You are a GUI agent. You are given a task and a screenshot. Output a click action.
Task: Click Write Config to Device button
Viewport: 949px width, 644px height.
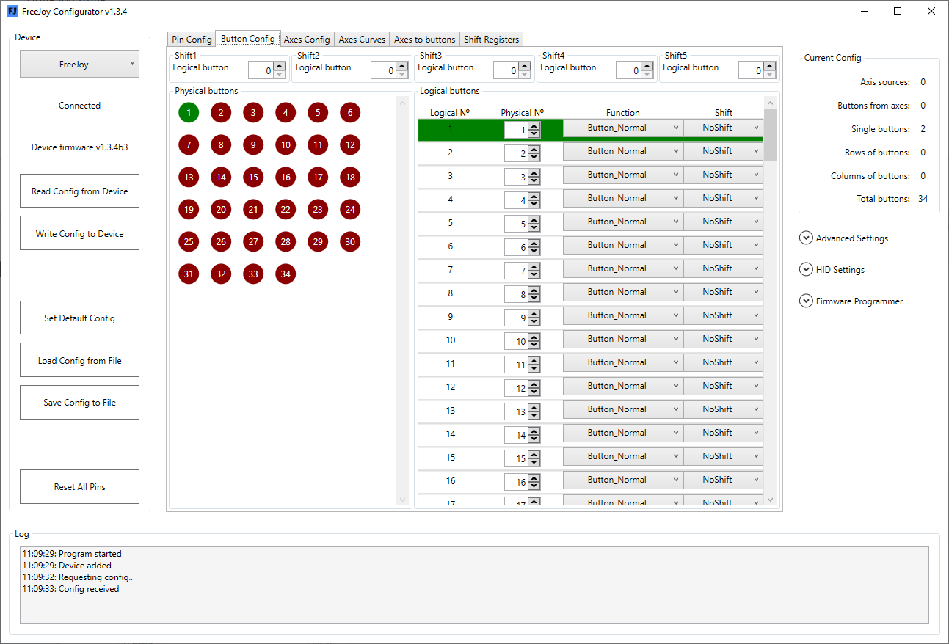79,233
